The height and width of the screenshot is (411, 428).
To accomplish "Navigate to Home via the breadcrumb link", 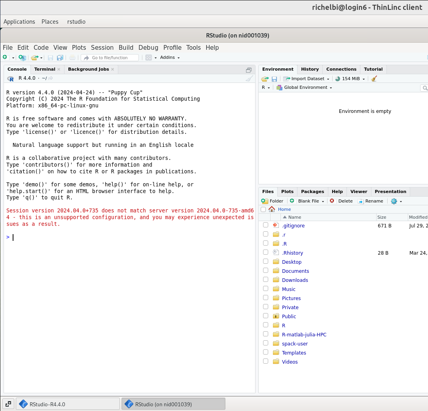I will click(284, 209).
